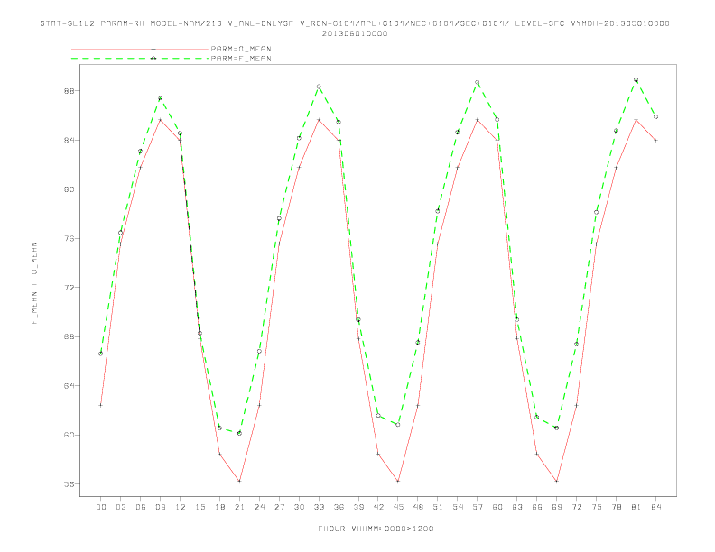Image resolution: width=715 pixels, height=552 pixels.
Task: Click y-axis tick label 56
Action: click(x=70, y=484)
